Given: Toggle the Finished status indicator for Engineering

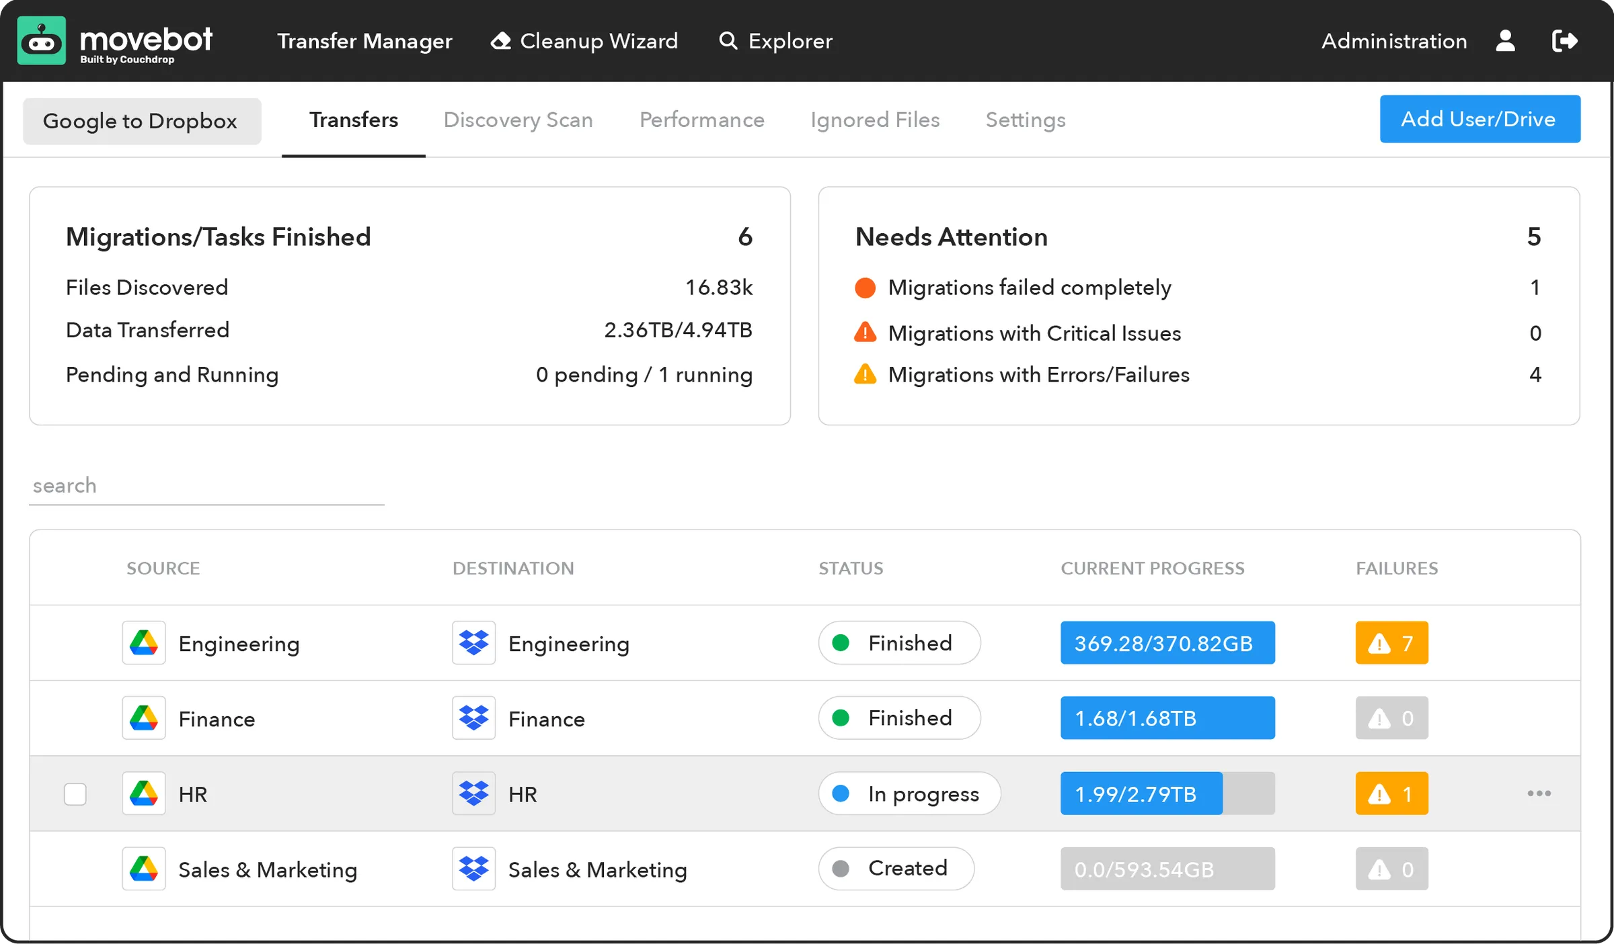Looking at the screenshot, I should coord(899,643).
